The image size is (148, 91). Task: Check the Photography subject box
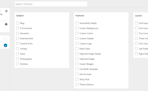[x=17, y=59]
